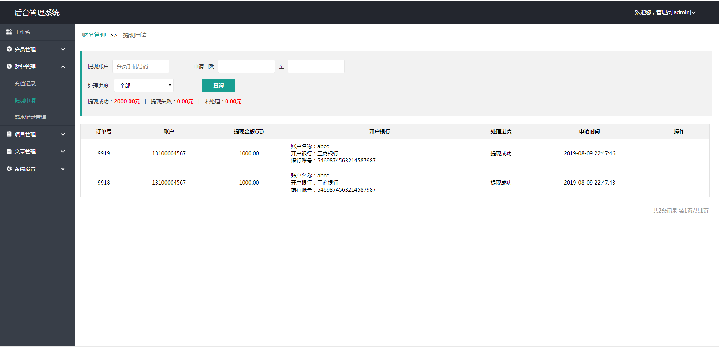Click the 操作 column header

679,131
